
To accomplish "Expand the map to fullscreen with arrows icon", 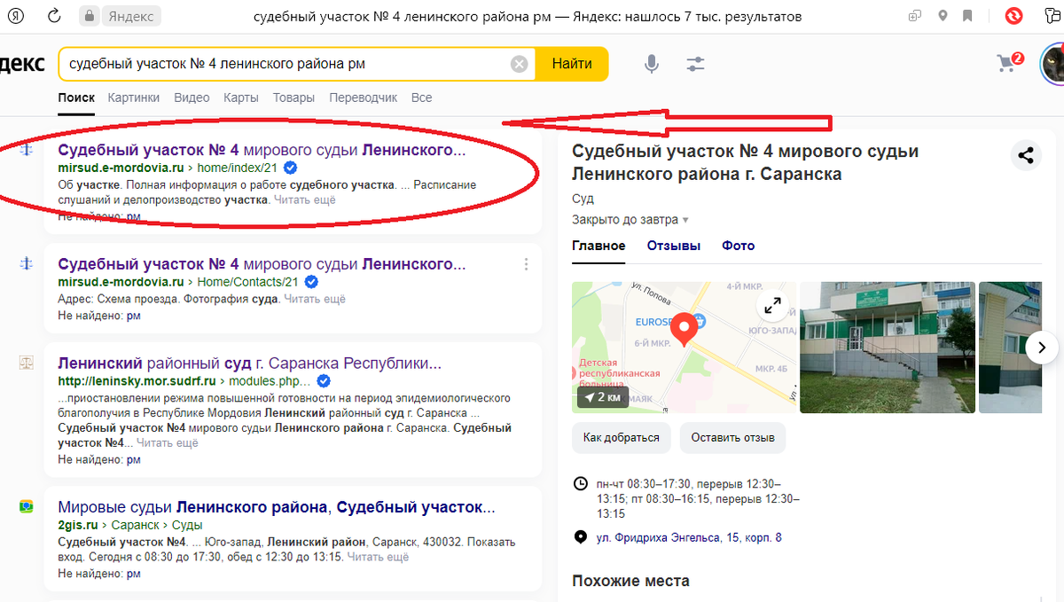I will coord(772,306).
